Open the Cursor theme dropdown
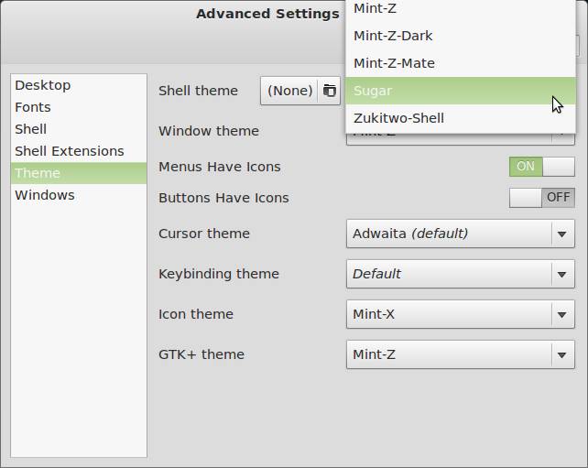588x468 pixels. tap(460, 234)
